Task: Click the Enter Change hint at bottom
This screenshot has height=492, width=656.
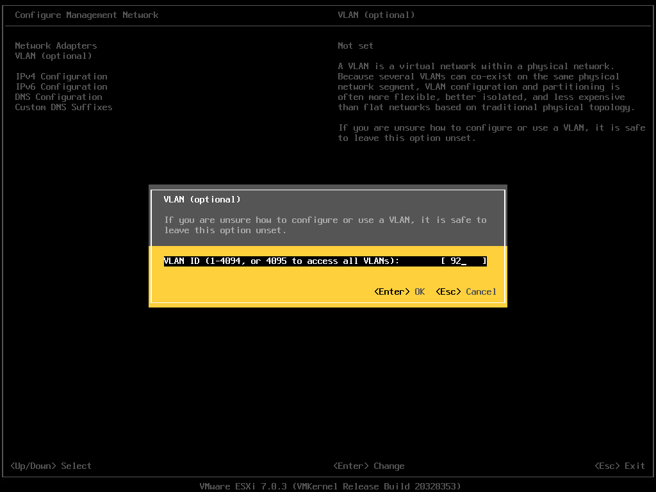Action: pos(368,466)
